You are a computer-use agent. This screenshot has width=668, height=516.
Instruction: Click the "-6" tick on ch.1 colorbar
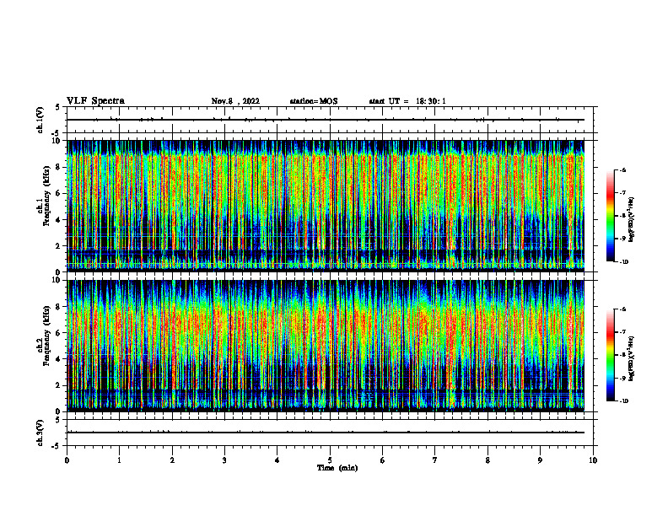point(622,169)
